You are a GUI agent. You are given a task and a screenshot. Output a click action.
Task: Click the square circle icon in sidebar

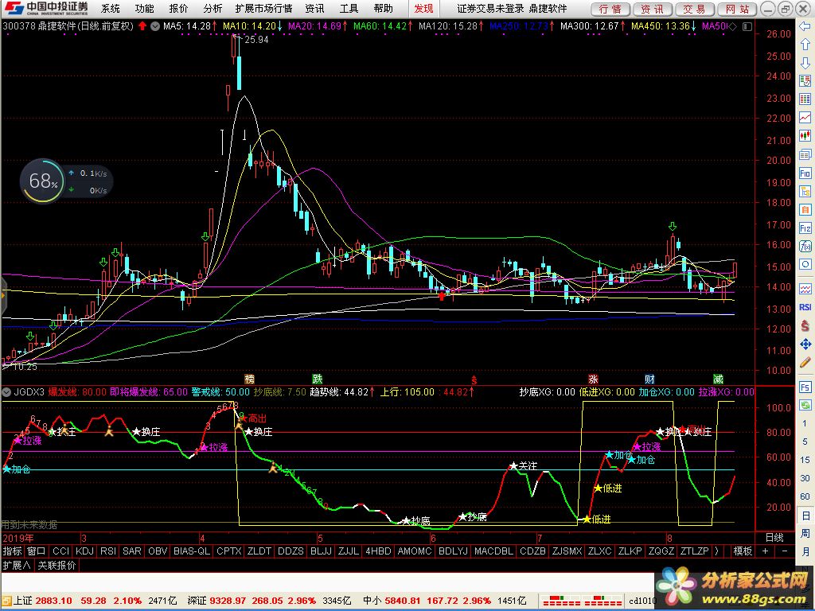[805, 264]
